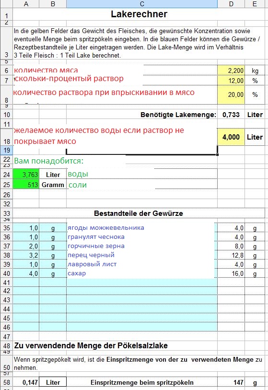The image size is (268, 390).
Task: Click the 'Liter' unit next to 0,733
Action: point(255,115)
